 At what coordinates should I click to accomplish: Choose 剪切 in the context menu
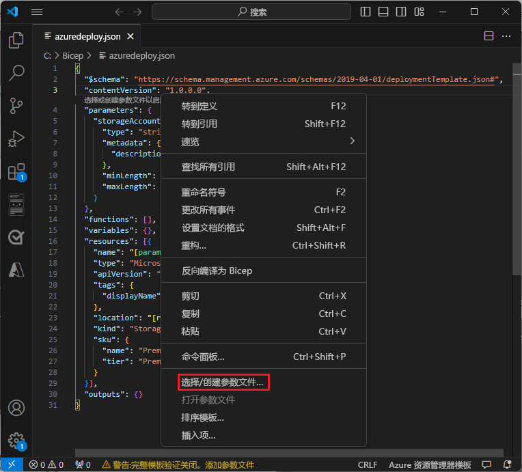click(264, 296)
